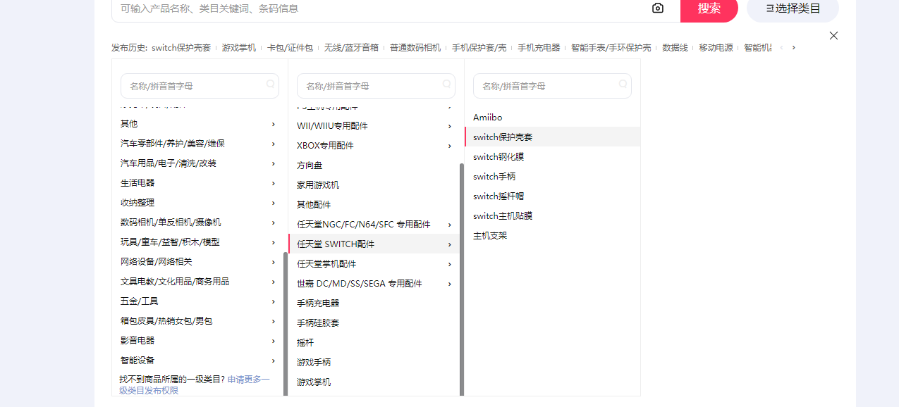This screenshot has width=899, height=407.
Task: Select switch钢化膜 in third column
Action: pyautogui.click(x=499, y=157)
